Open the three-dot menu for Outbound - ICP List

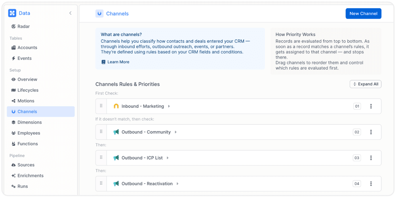(371, 158)
